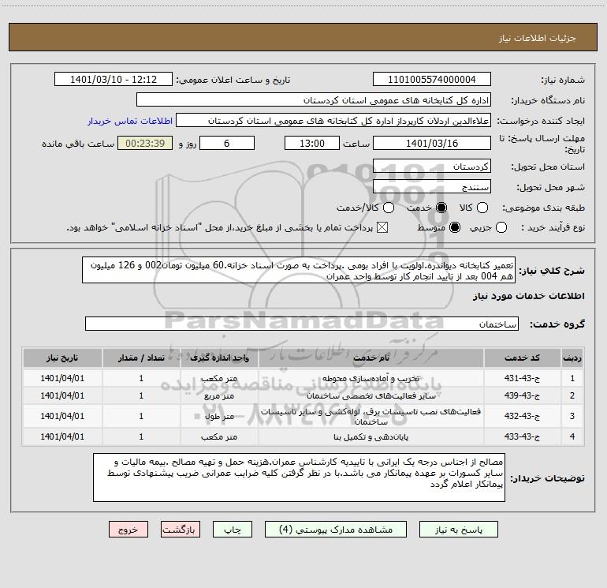This screenshot has height=588, width=607.
Task: Click the تاریخ نیاز column header
Action: point(62,358)
